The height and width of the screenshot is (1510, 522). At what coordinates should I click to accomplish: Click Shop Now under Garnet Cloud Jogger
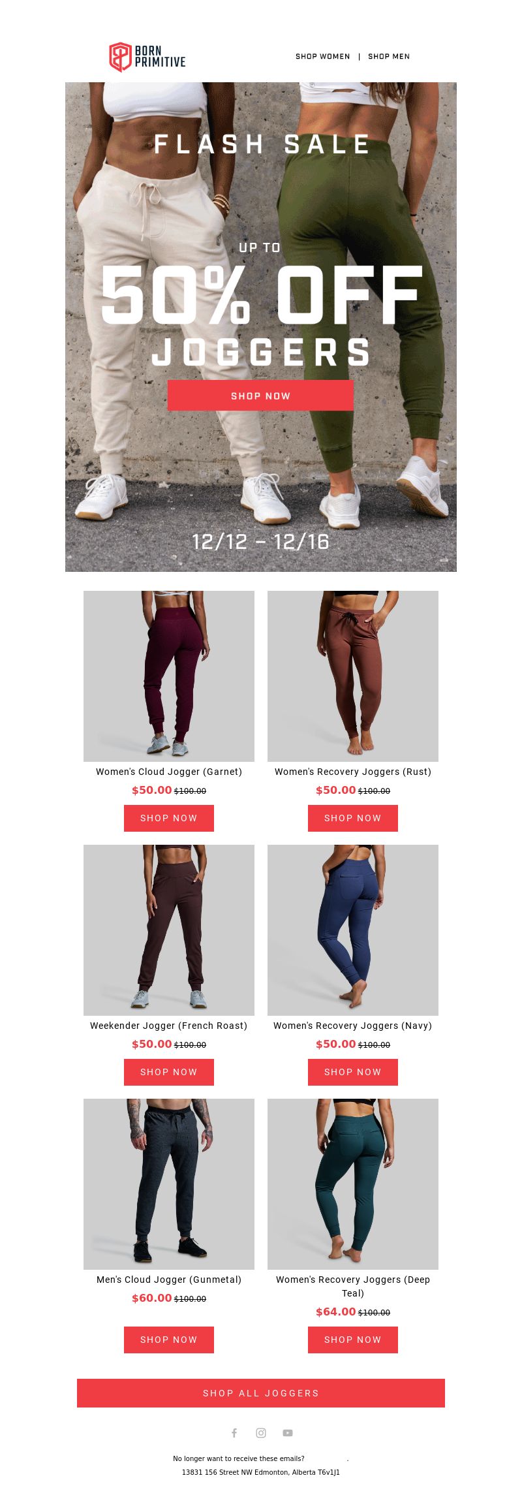click(x=169, y=818)
